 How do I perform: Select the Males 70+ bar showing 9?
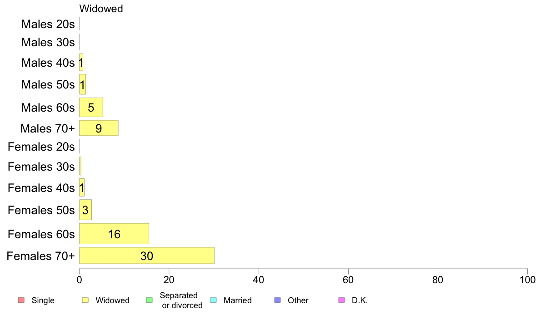click(99, 128)
